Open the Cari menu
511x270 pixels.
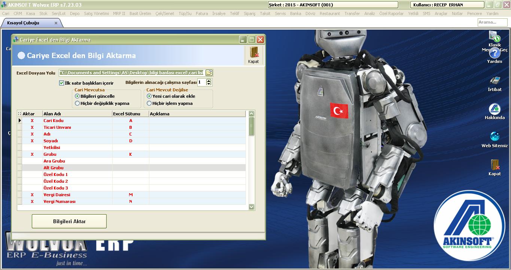(6, 13)
